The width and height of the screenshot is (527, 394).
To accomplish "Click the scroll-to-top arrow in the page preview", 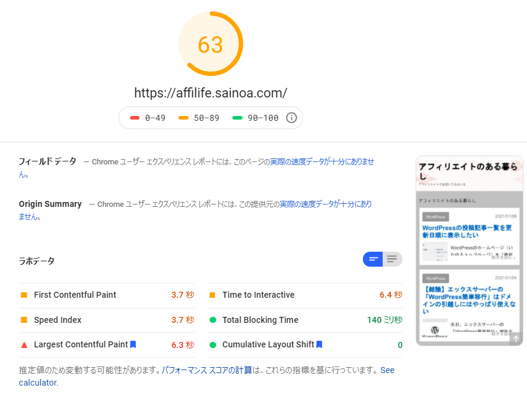I will (516, 339).
